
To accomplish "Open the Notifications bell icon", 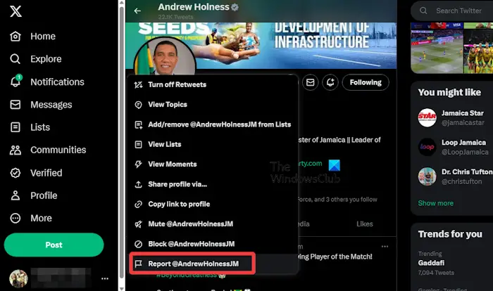I will [15, 82].
